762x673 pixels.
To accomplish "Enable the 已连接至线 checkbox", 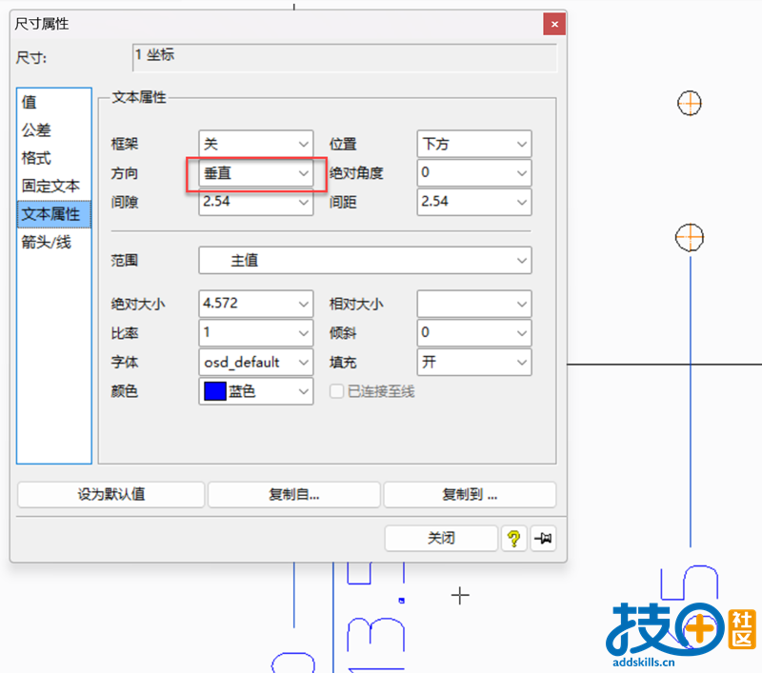I will tap(337, 391).
